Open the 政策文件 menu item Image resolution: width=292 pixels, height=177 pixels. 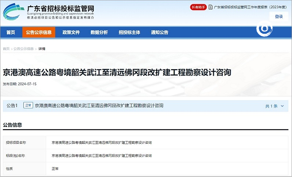click(x=71, y=32)
